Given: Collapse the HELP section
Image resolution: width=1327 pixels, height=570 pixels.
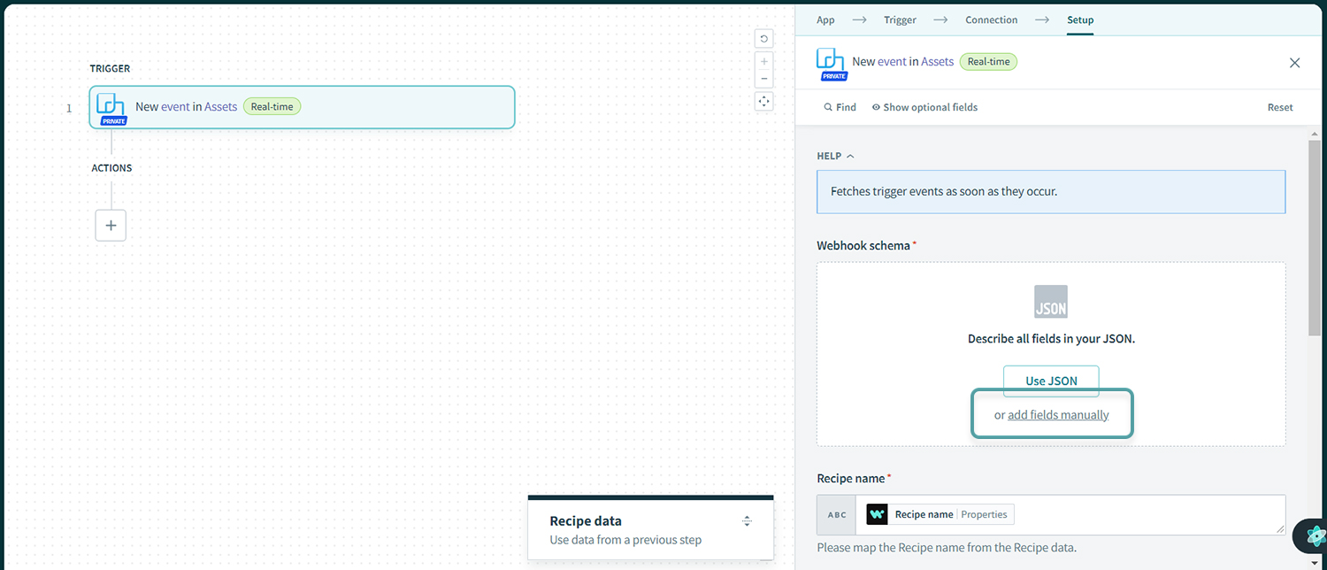Looking at the screenshot, I should click(835, 156).
